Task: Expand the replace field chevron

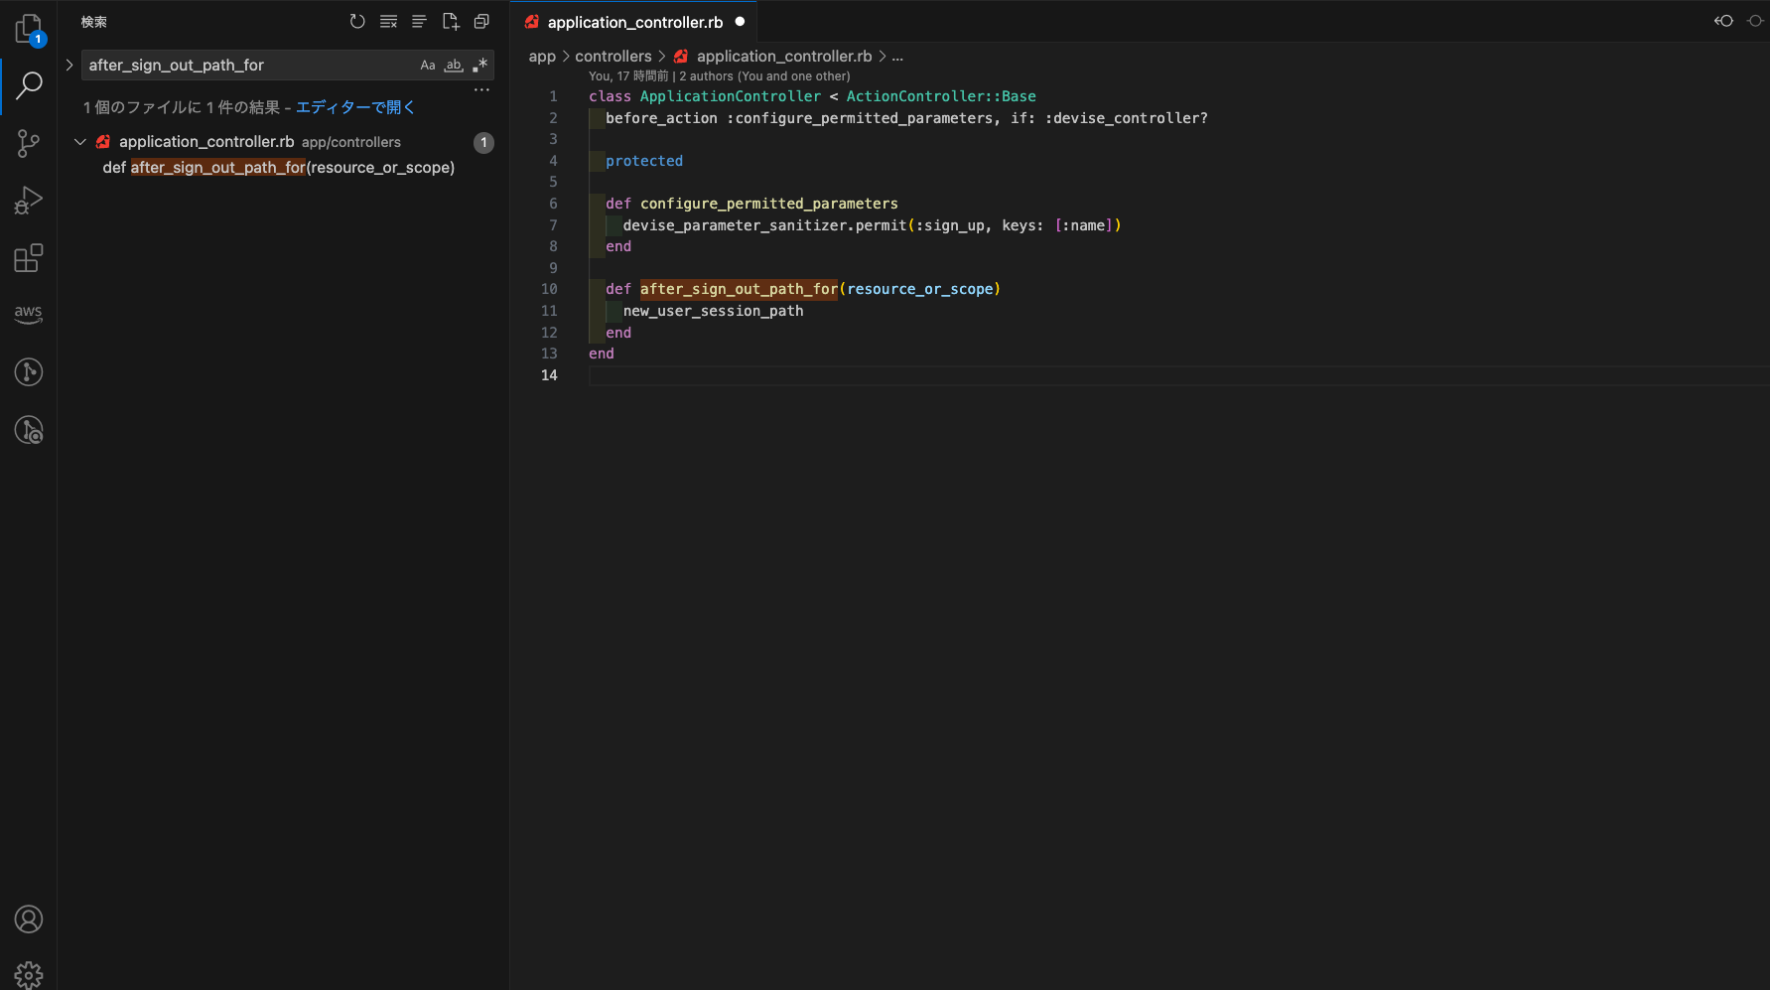Action: pyautogui.click(x=69, y=66)
